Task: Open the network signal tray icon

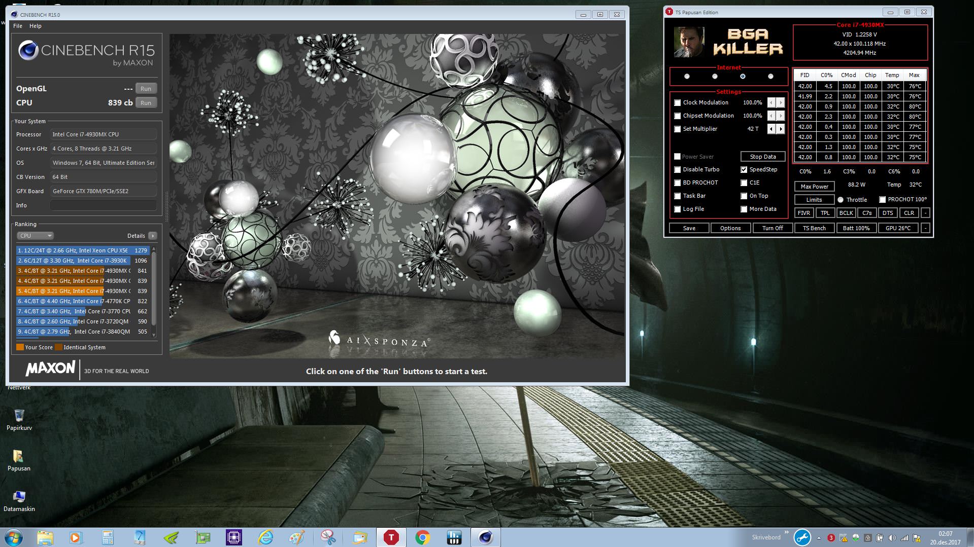Action: coord(904,538)
